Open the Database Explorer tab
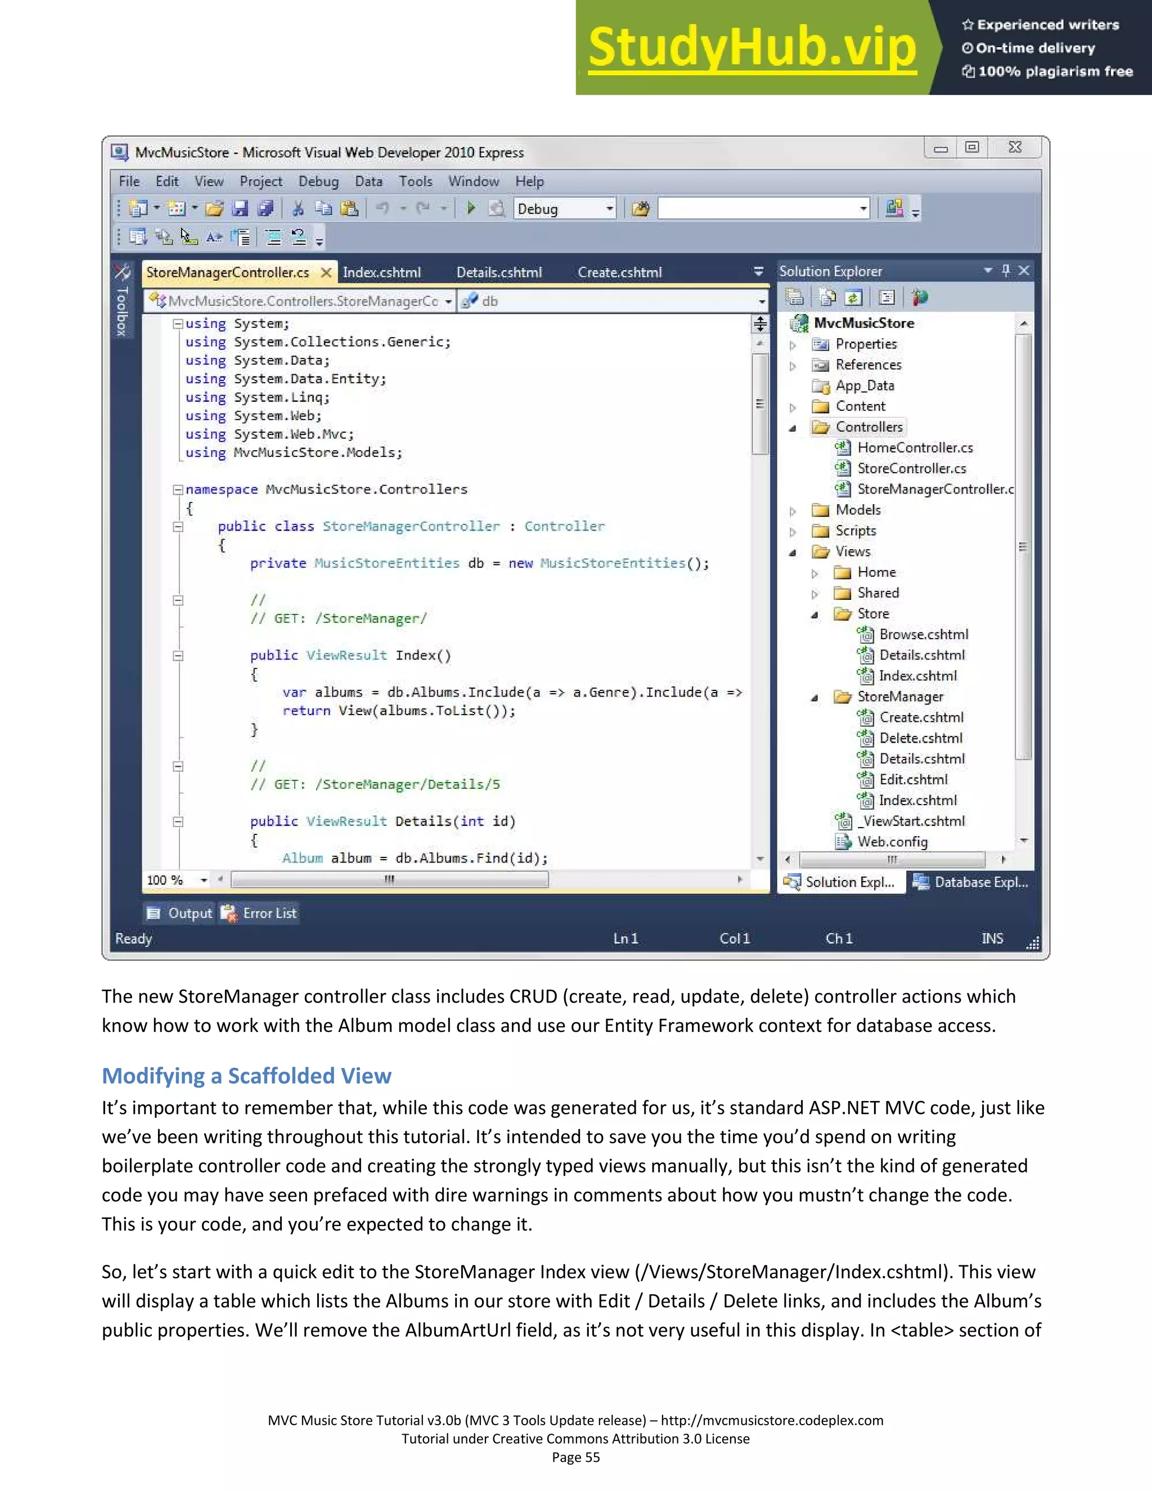Screen dimensions: 1152x1491 tap(971, 882)
